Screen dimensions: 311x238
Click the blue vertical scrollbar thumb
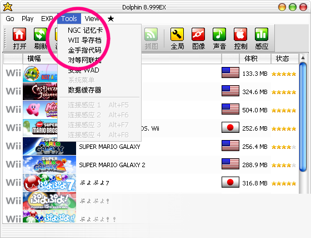coord(303,117)
